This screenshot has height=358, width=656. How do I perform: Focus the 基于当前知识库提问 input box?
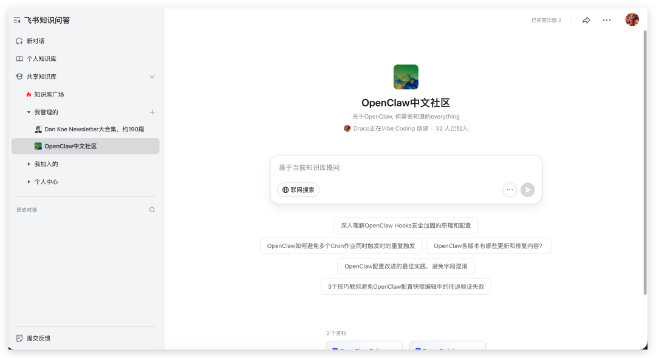(x=406, y=167)
